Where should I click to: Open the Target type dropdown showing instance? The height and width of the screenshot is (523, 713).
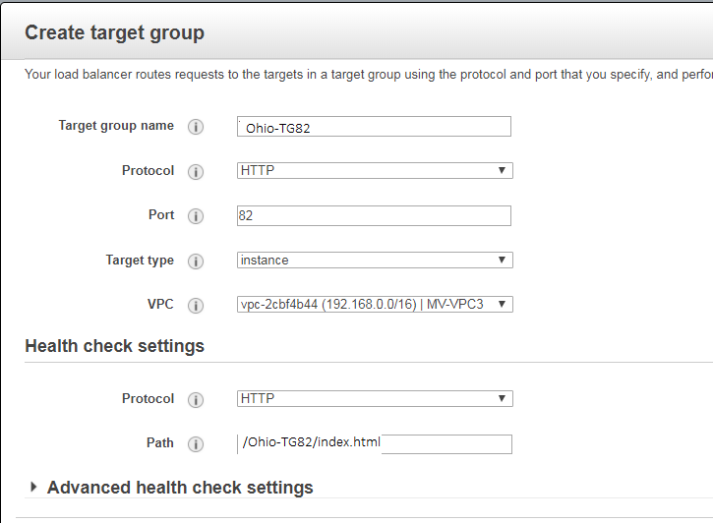click(x=375, y=261)
